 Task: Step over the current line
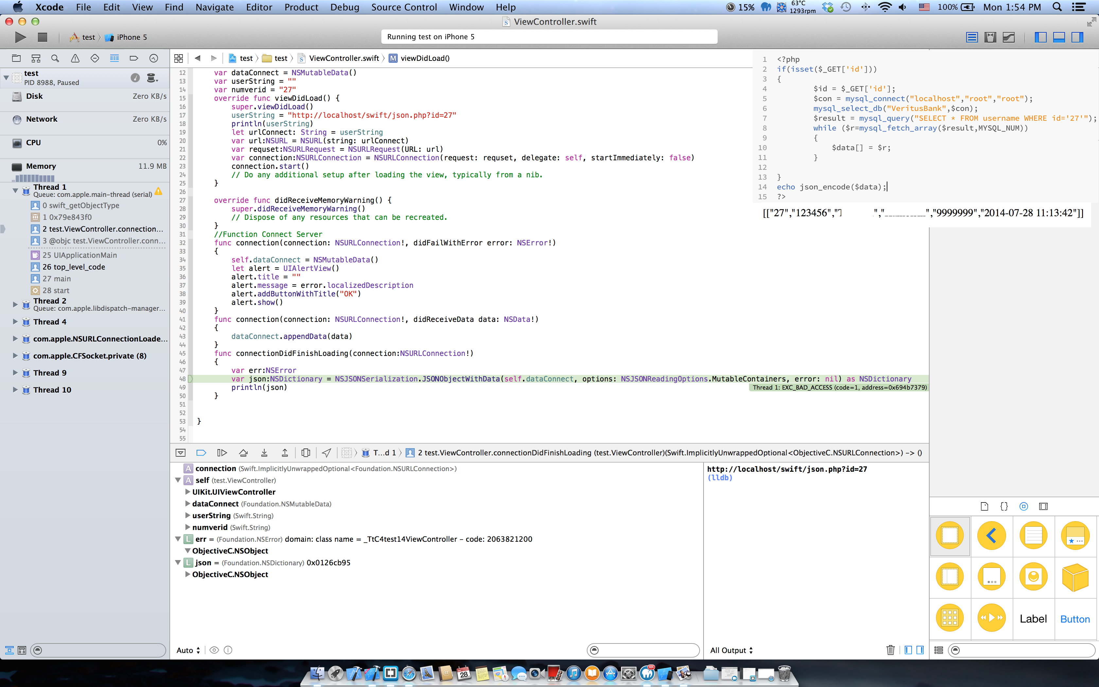(243, 452)
